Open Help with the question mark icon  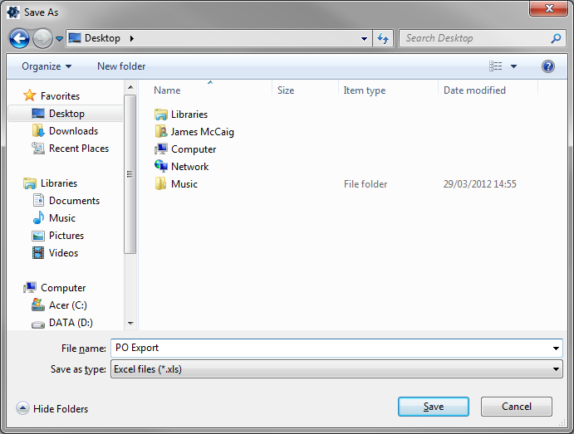tap(547, 66)
